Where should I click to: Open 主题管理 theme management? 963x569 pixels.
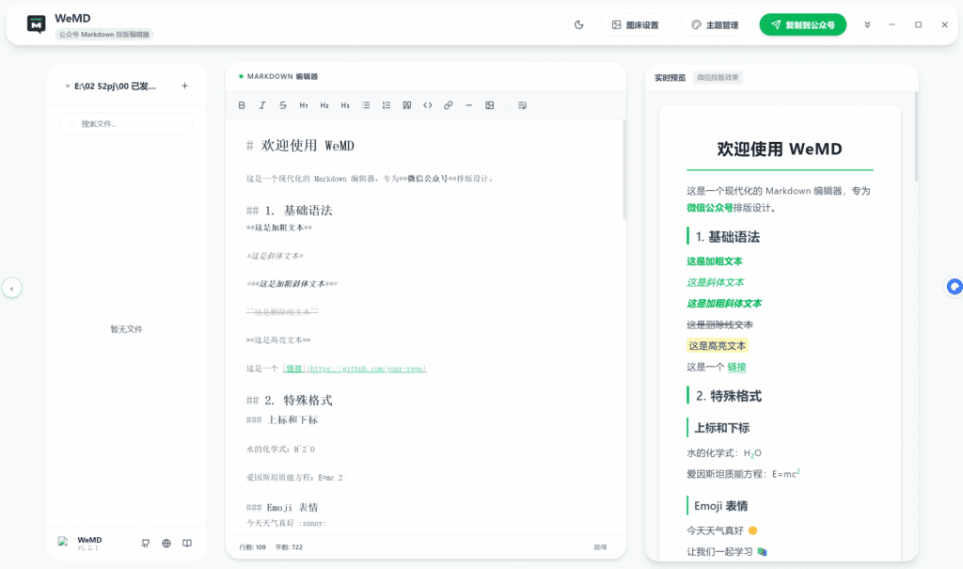point(715,24)
